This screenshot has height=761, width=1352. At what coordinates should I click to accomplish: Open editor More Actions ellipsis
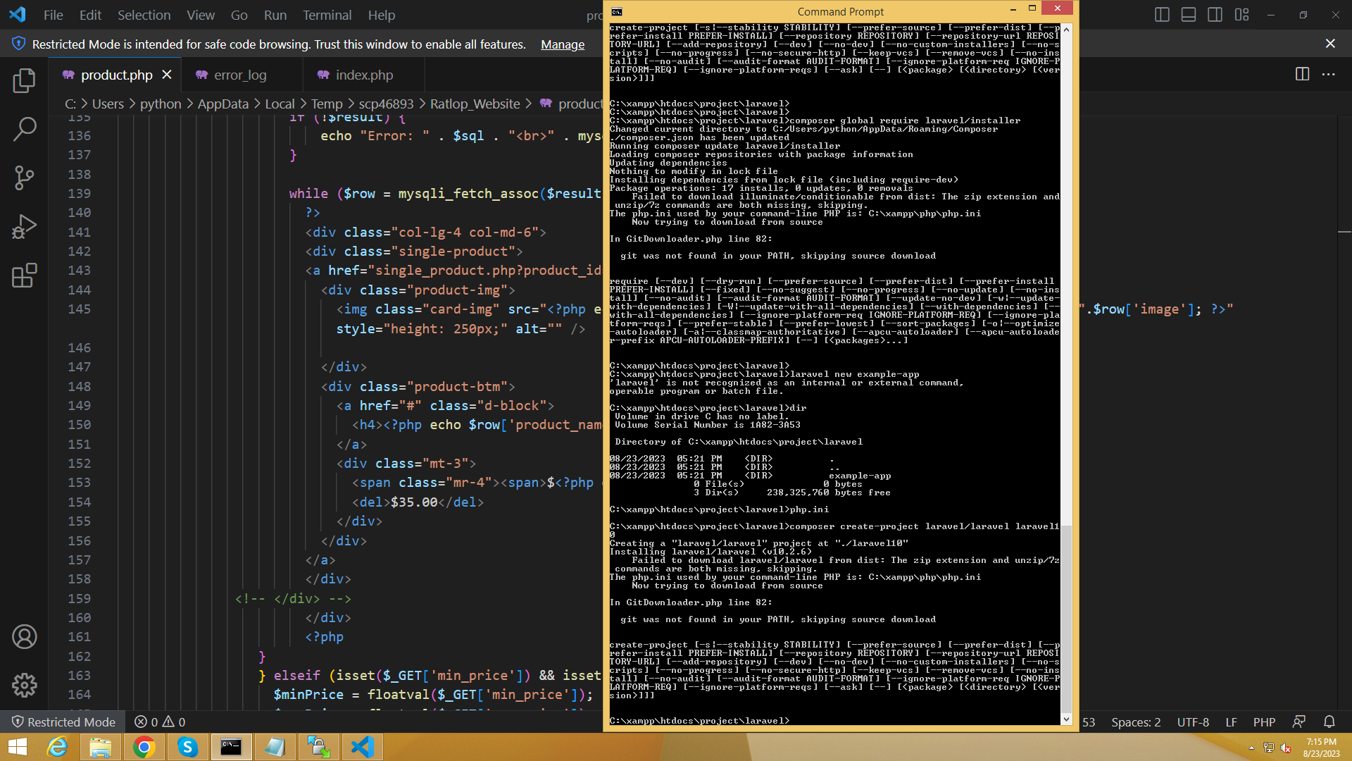[x=1329, y=74]
